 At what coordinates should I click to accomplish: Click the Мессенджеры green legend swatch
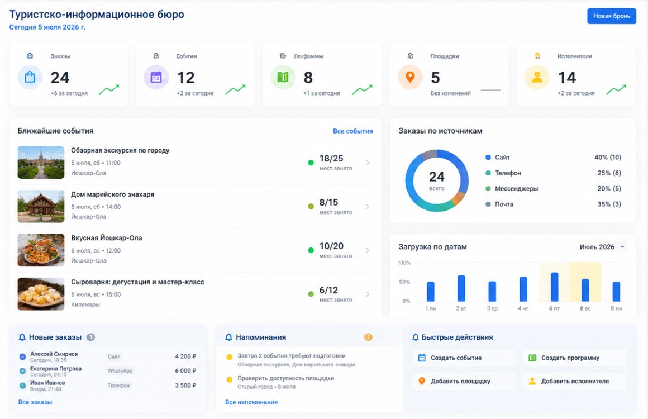click(x=488, y=189)
